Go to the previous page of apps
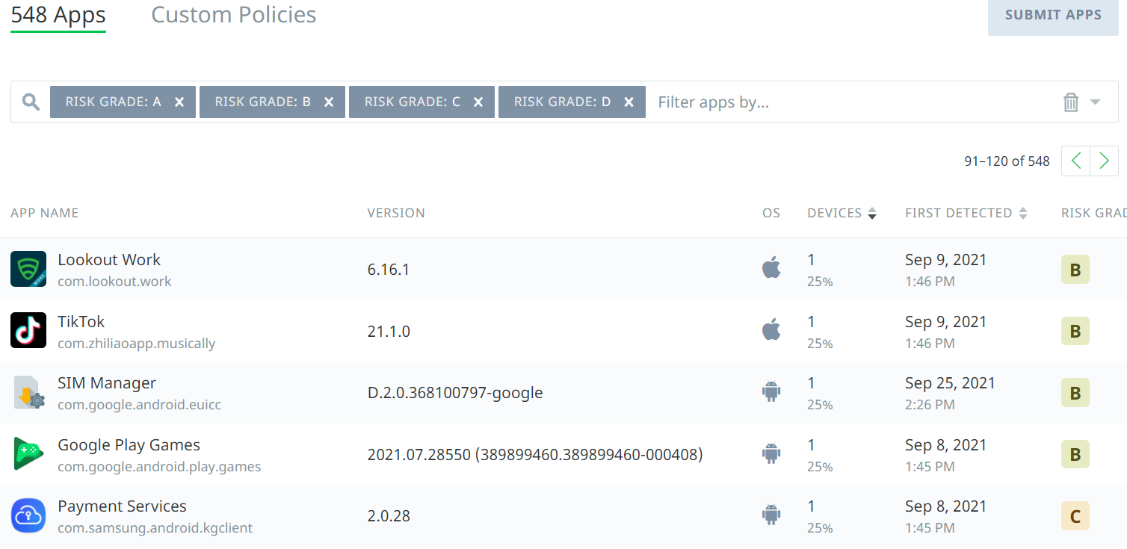 [1075, 161]
